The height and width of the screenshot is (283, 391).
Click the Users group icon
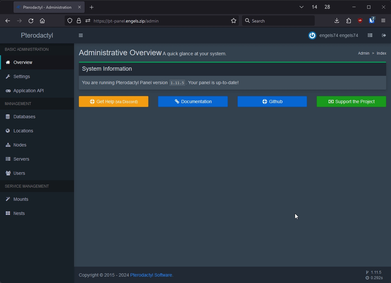pyautogui.click(x=8, y=173)
